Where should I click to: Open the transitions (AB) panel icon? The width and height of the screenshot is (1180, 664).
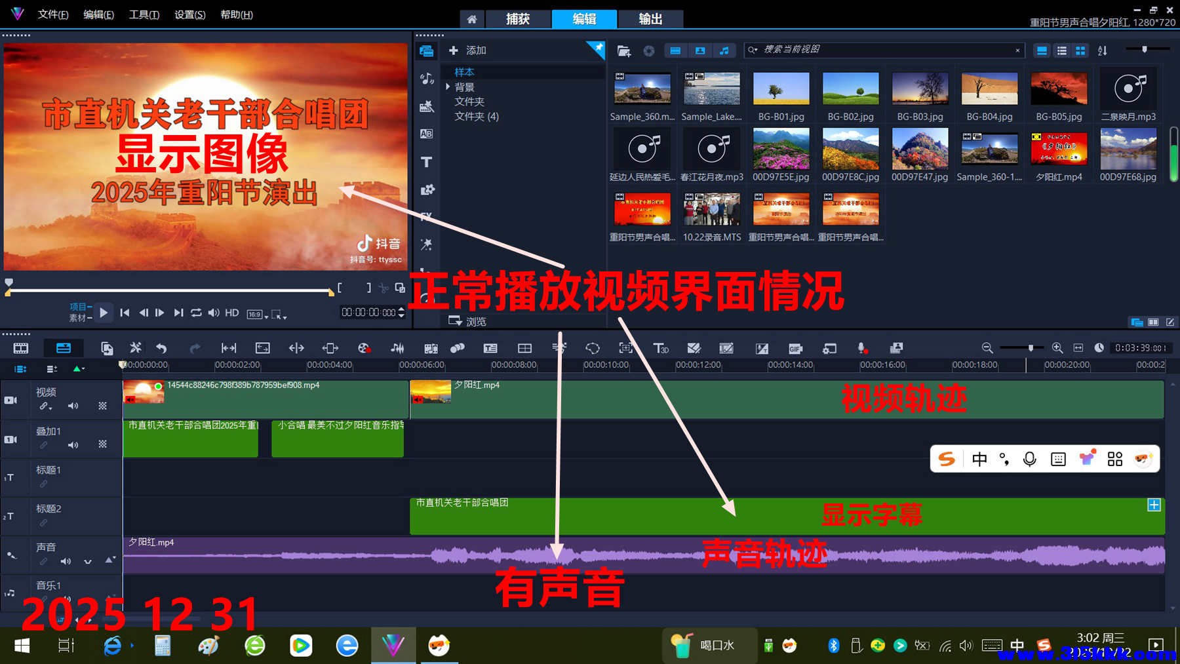coord(427,133)
